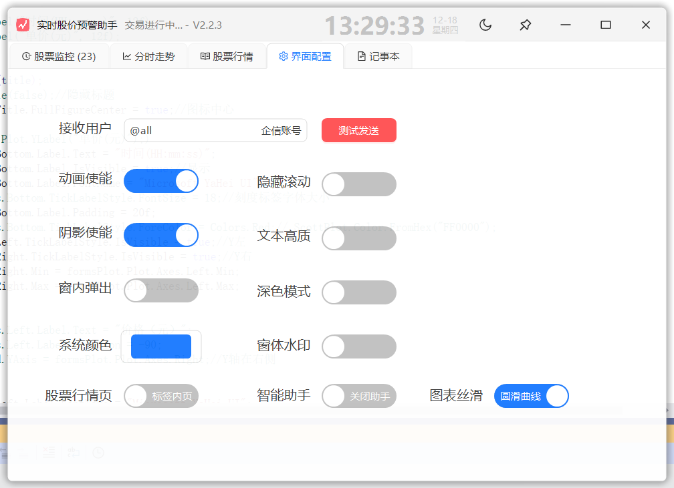Select the 界面配置 tab

(305, 56)
